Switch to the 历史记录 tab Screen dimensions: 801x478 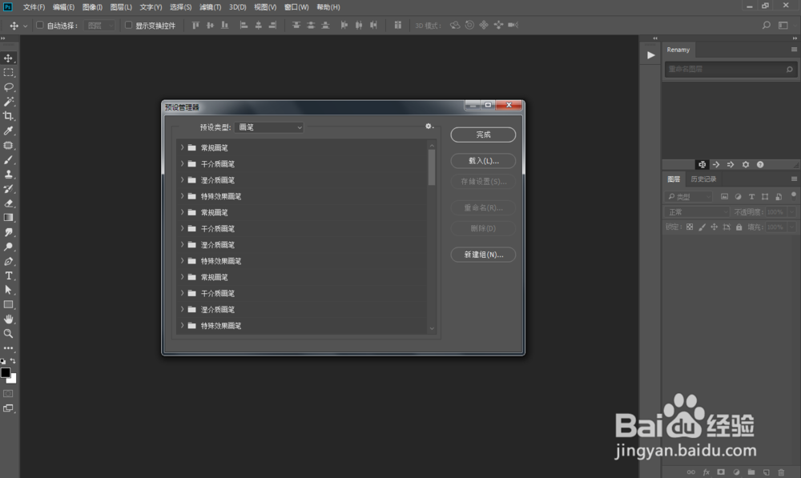point(703,179)
